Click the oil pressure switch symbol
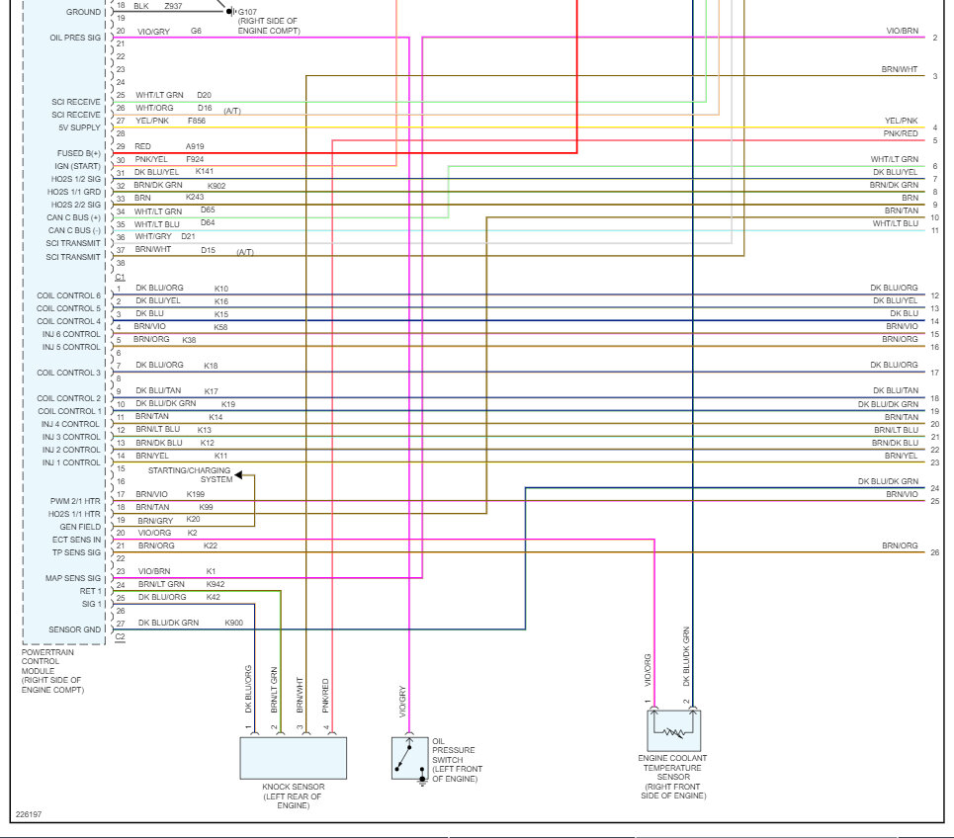 (409, 758)
